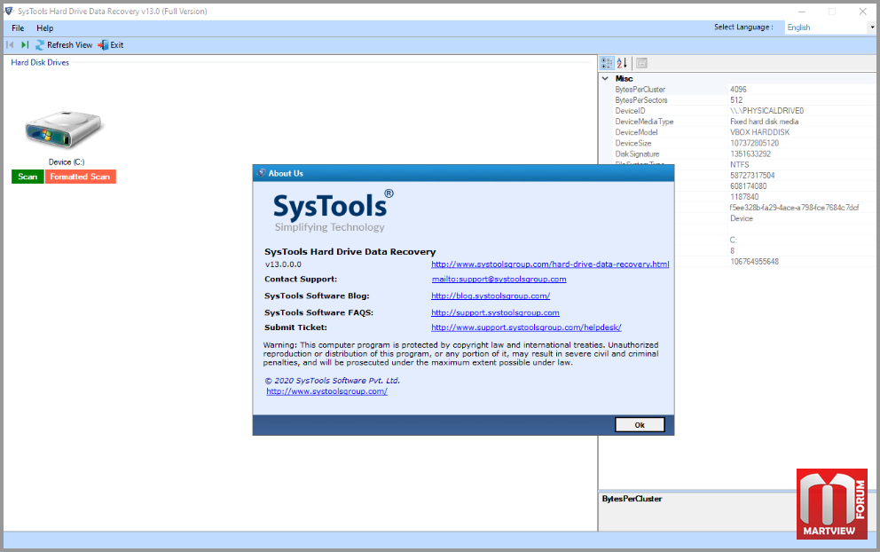Click the \\.\PHYSICALDRIVE0 value

pyautogui.click(x=766, y=111)
